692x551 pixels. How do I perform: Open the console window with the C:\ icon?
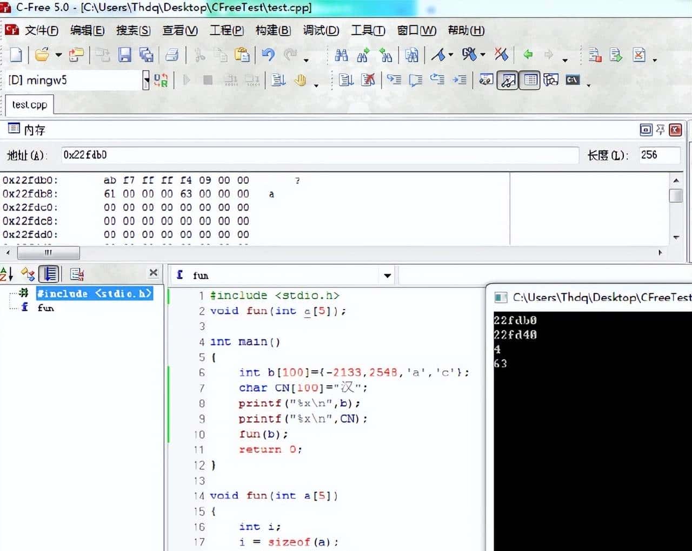coord(571,80)
